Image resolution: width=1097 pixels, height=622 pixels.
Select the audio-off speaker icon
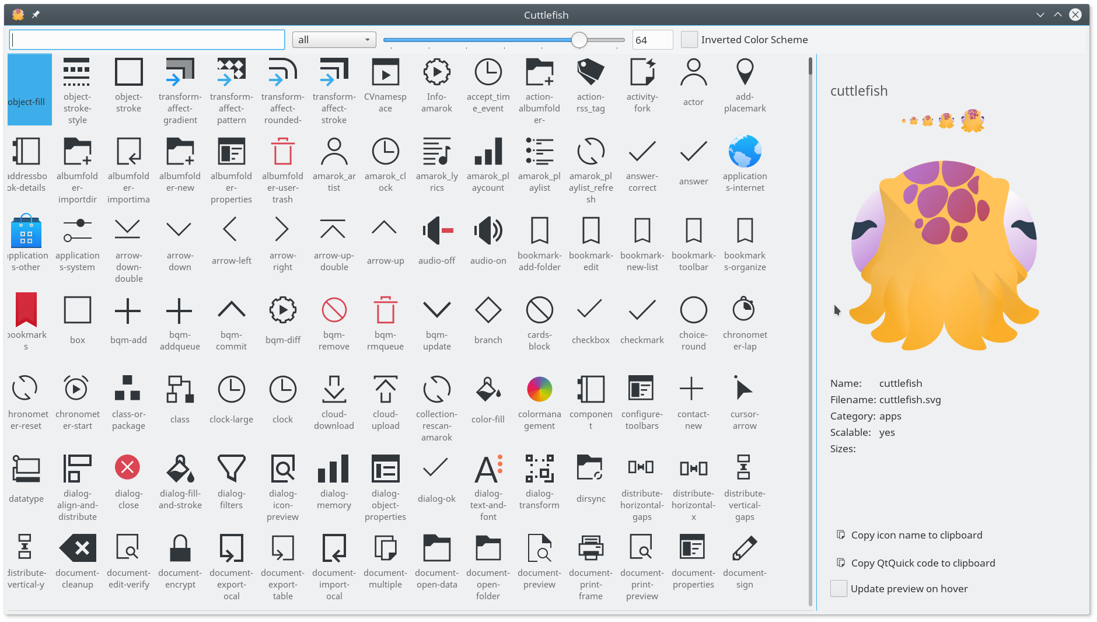[436, 231]
